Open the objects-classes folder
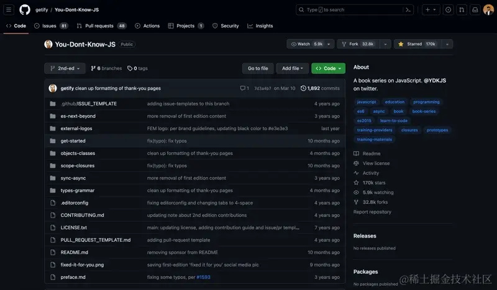Screen dimensions: 497x290 click(x=78, y=153)
